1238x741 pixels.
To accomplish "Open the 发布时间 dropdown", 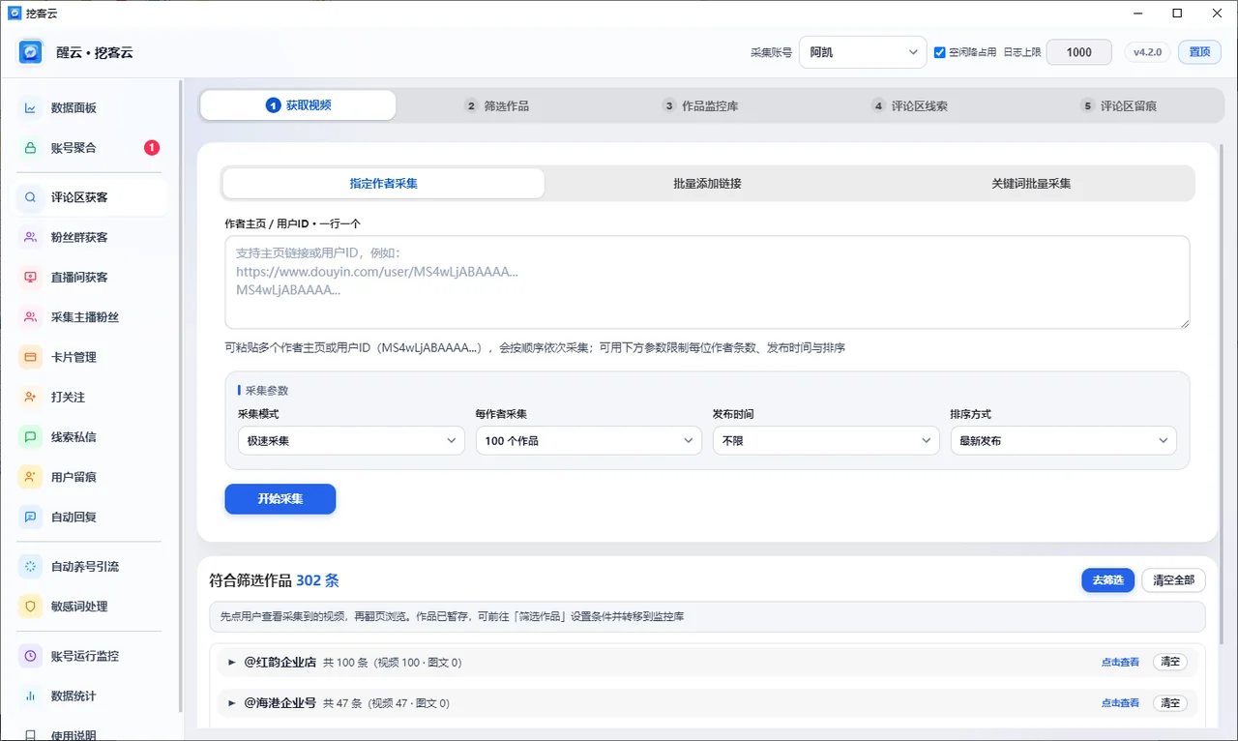I will [826, 441].
